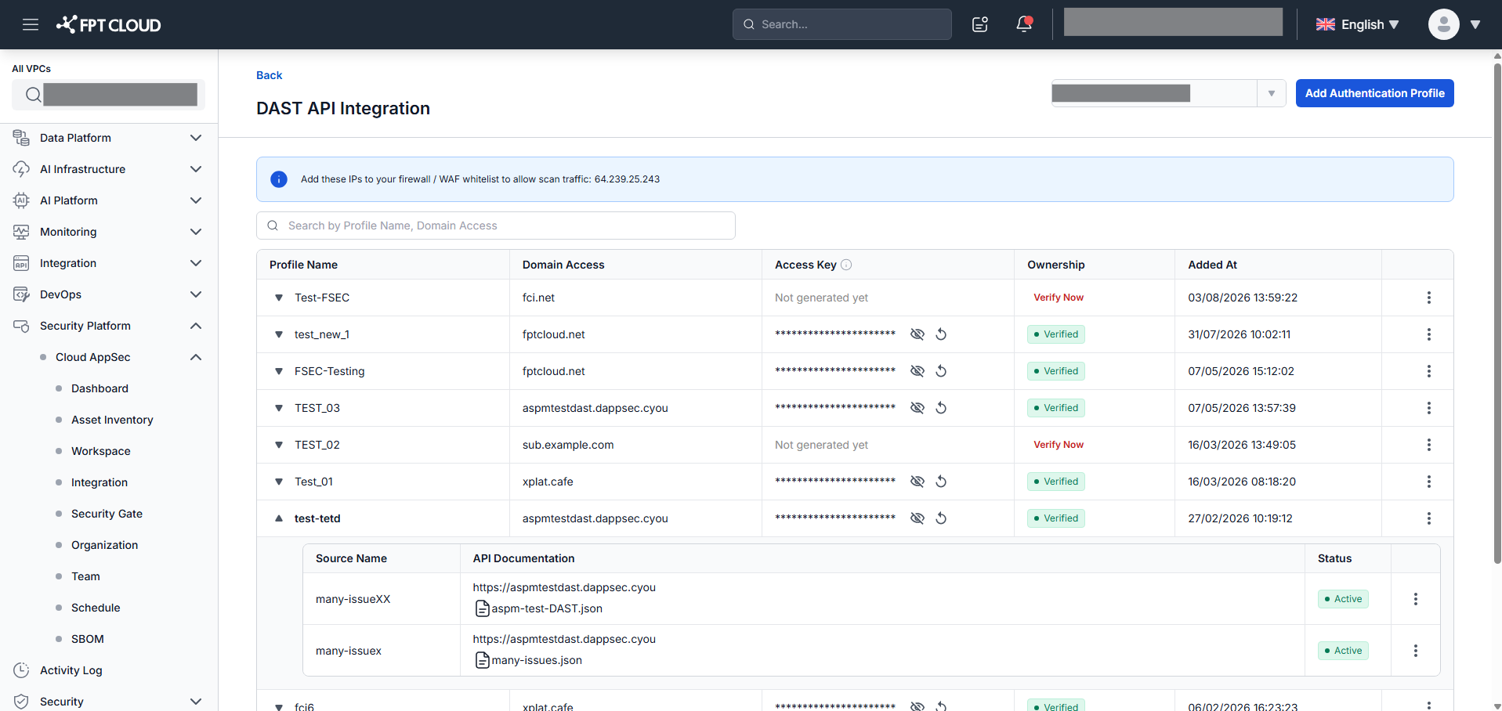Click Verify Now for Test-FSEC

pyautogui.click(x=1059, y=298)
